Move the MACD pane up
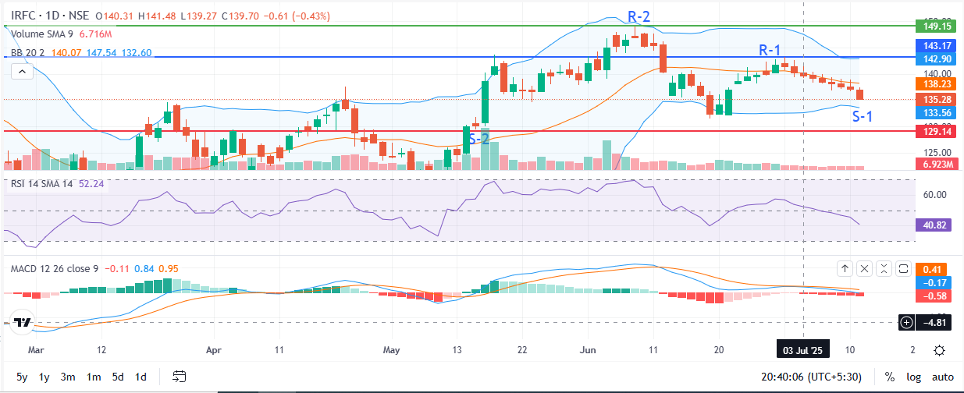The image size is (964, 393). (x=845, y=268)
